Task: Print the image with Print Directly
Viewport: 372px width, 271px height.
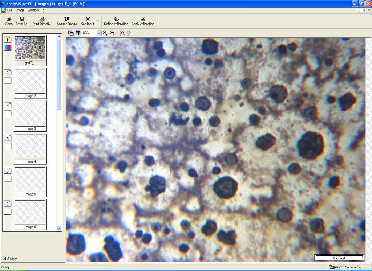Action: 41,21
